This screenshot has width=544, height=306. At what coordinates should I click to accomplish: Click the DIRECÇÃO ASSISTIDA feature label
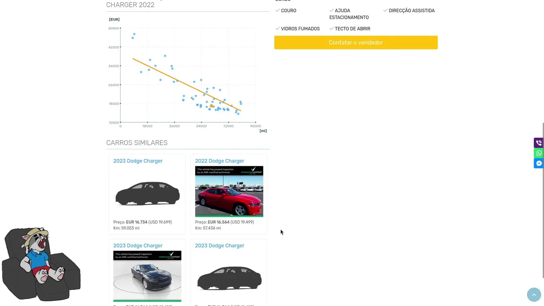412,11
